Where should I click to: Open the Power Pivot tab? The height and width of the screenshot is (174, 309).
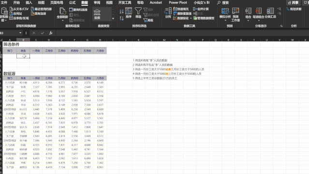click(x=178, y=2)
